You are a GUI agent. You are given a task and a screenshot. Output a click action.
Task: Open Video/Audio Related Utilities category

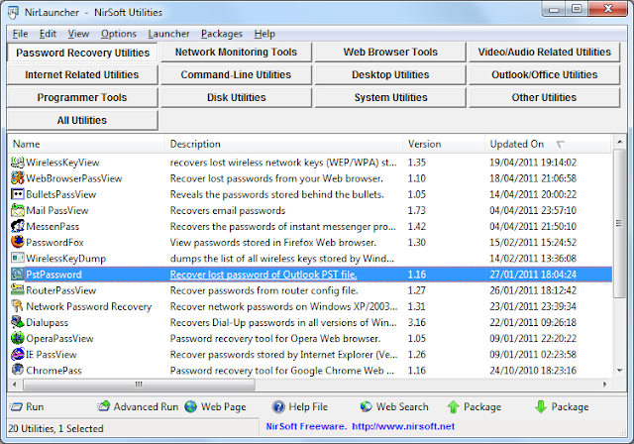coord(544,53)
